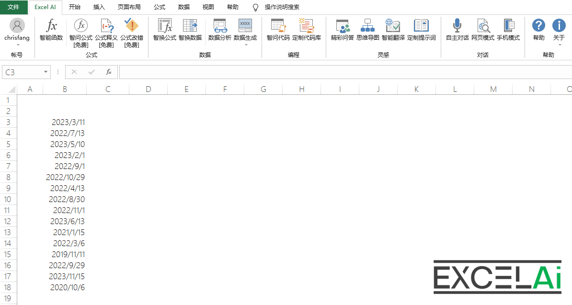
Task: Select cell with date 2022/11/1
Action: pos(65,210)
